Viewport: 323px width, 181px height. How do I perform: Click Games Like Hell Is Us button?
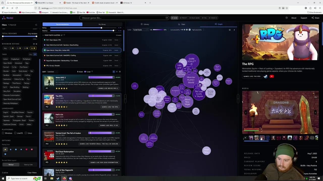tap(109, 125)
